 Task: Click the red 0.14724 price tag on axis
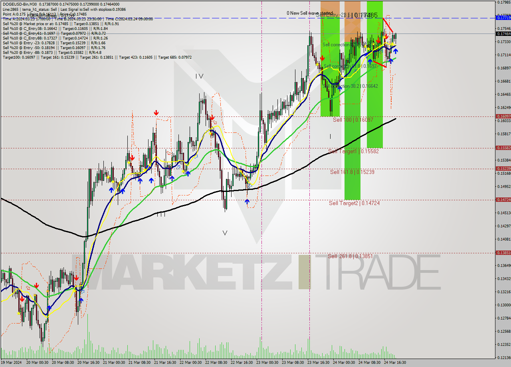point(503,199)
